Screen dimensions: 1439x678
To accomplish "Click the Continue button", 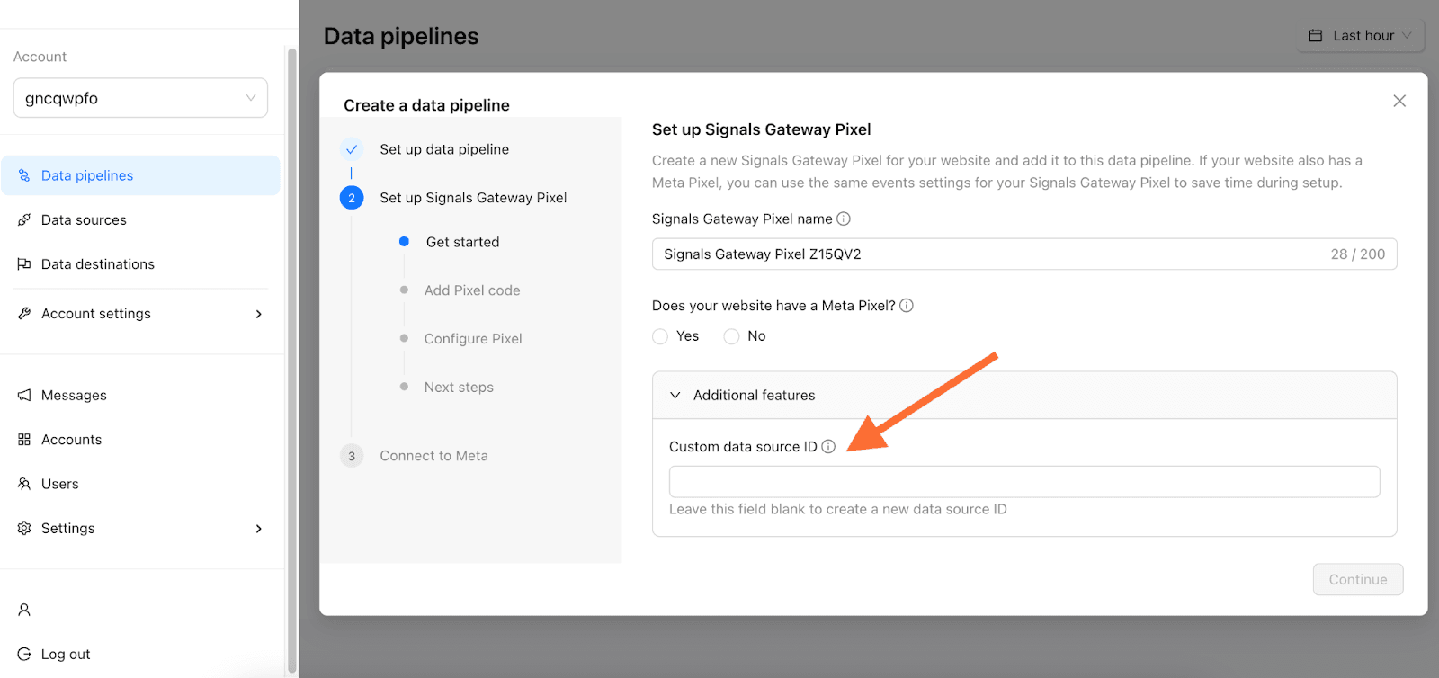I will pos(1358,580).
